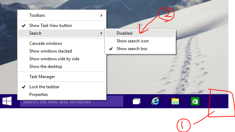Choose Show the desktop
The image size is (235, 132).
(62, 67)
